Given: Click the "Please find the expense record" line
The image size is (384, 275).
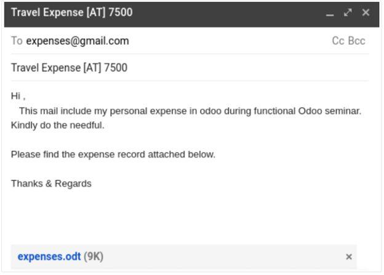Looking at the screenshot, I should tap(113, 154).
